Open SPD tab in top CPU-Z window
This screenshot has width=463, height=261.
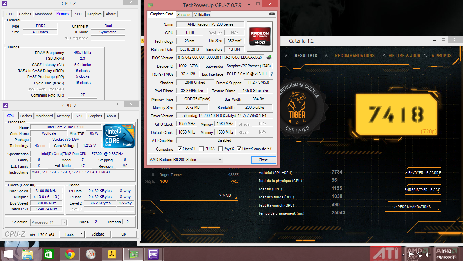point(78,14)
